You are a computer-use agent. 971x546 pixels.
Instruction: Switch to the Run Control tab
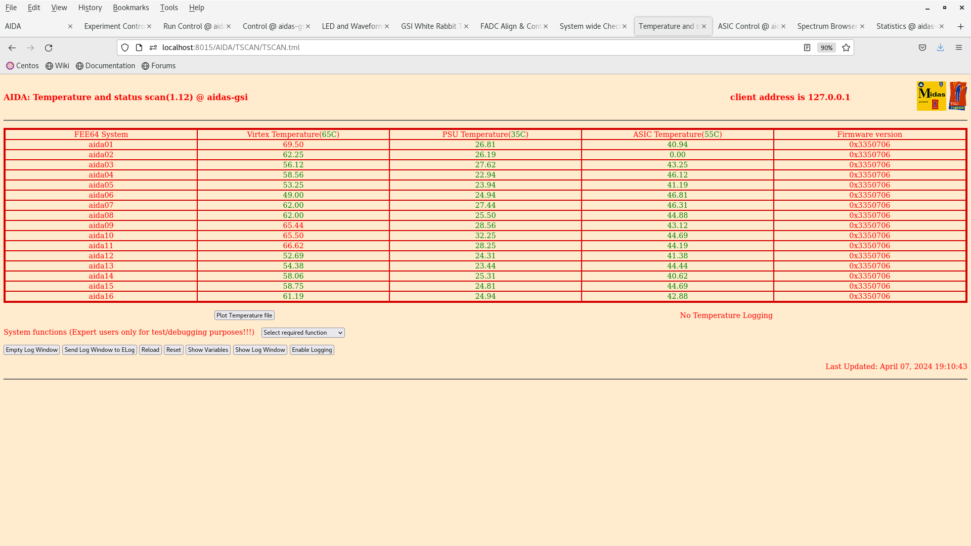click(193, 26)
